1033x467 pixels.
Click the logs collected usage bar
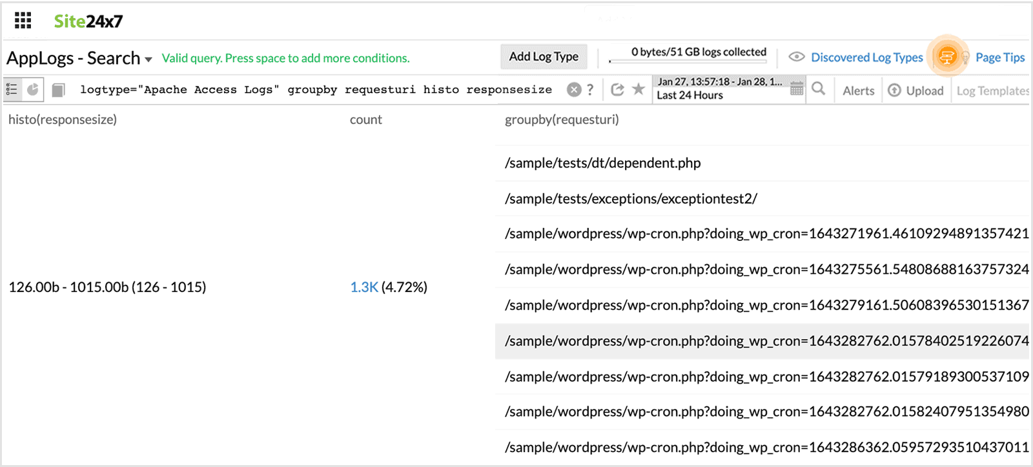click(688, 61)
